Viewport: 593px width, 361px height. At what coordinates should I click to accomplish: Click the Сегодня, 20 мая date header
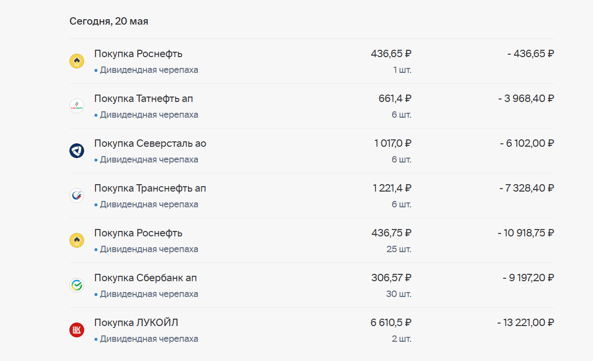(x=109, y=21)
